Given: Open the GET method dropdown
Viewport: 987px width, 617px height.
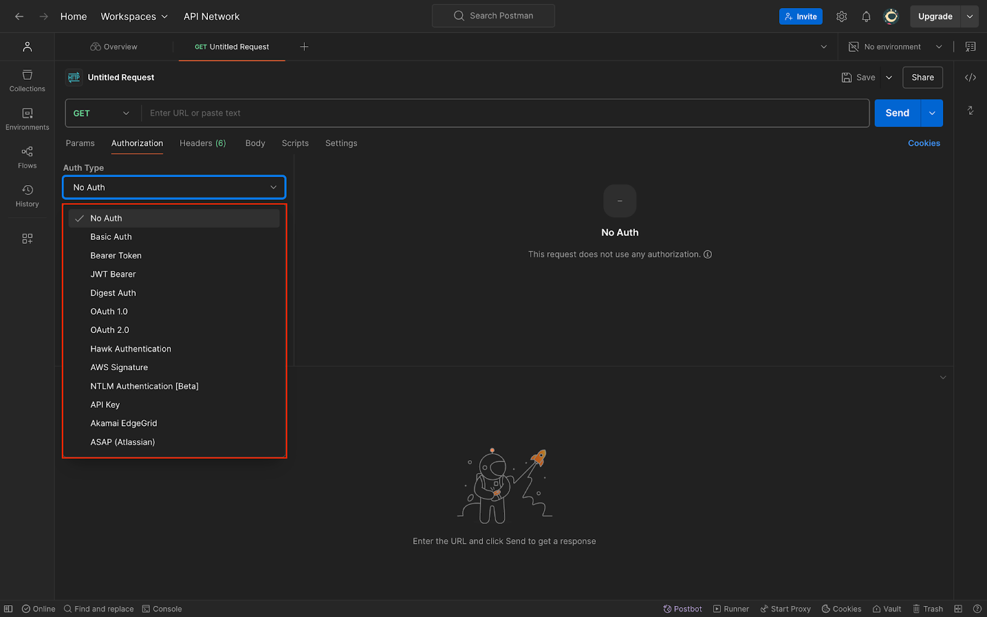Looking at the screenshot, I should click(x=102, y=113).
